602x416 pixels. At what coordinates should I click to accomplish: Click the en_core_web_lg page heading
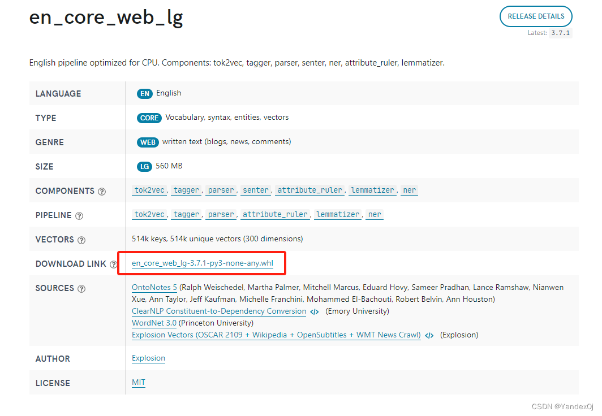coord(106,18)
